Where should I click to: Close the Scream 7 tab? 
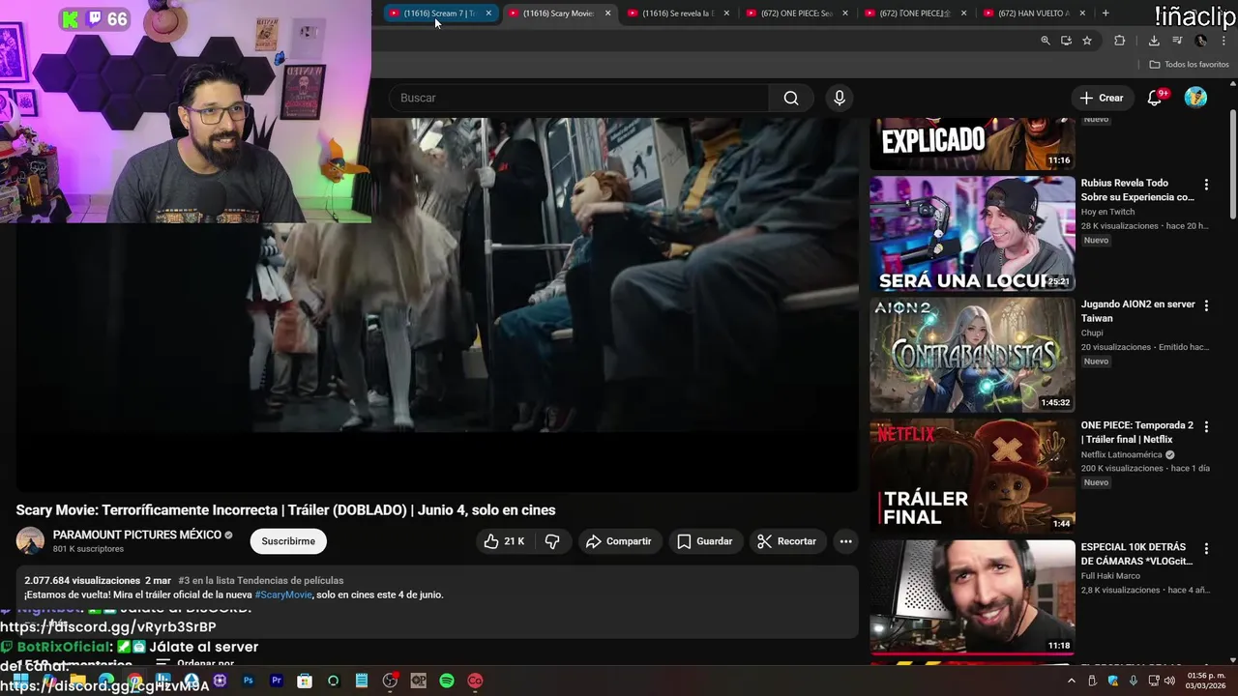(x=488, y=14)
